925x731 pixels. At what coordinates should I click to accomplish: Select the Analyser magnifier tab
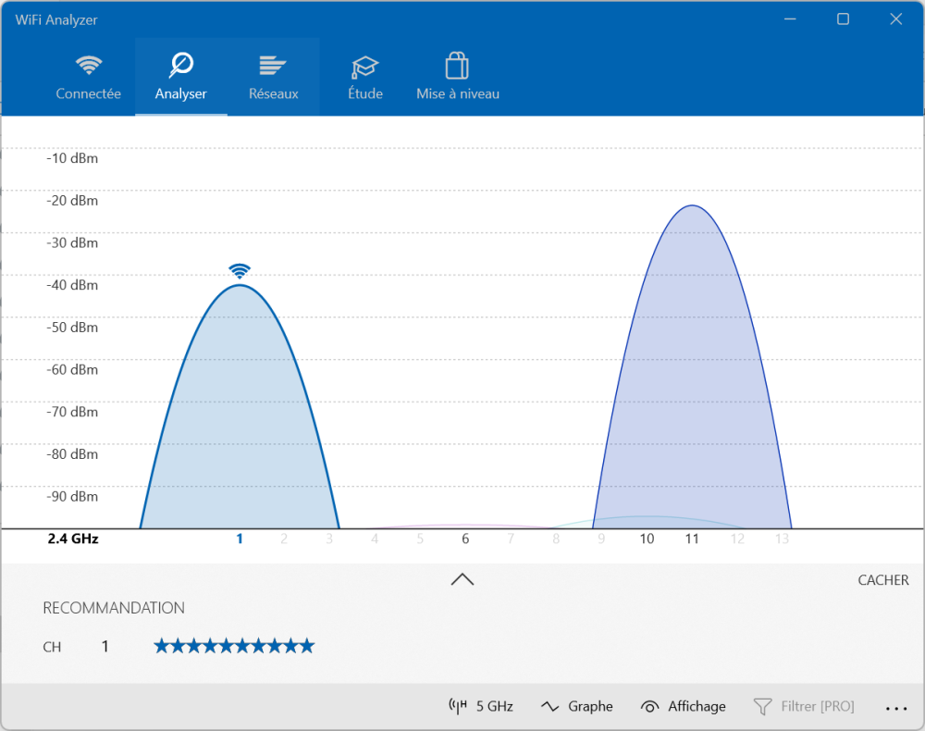[181, 77]
